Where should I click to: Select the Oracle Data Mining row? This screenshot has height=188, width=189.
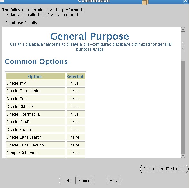coord(46,91)
